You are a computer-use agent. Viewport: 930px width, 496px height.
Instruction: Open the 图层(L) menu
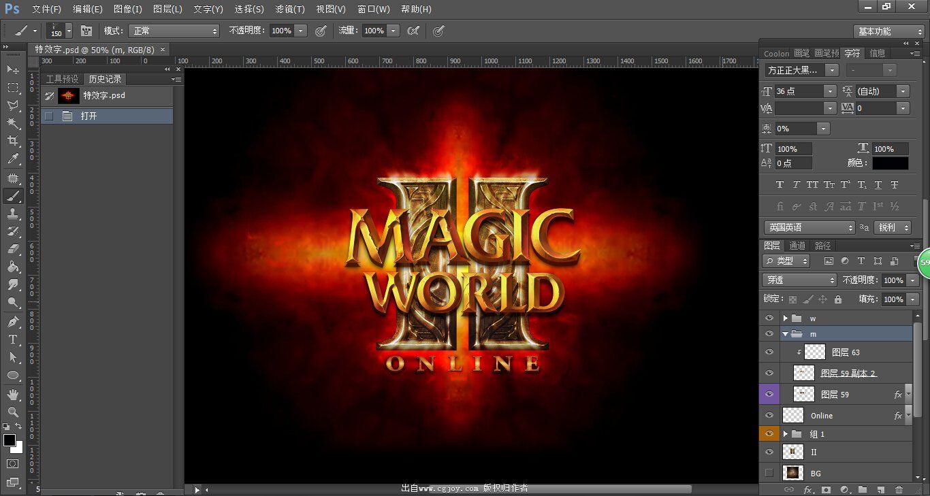pyautogui.click(x=167, y=9)
